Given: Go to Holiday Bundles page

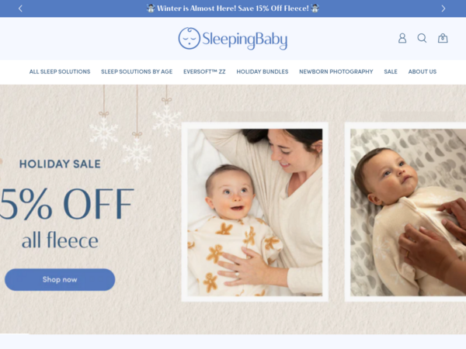Looking at the screenshot, I should [x=263, y=71].
